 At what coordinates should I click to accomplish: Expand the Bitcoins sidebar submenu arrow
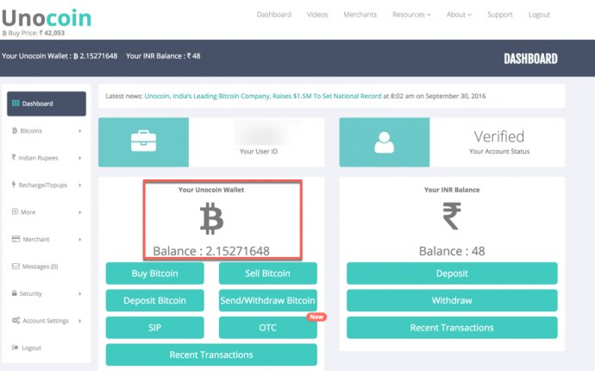(80, 131)
